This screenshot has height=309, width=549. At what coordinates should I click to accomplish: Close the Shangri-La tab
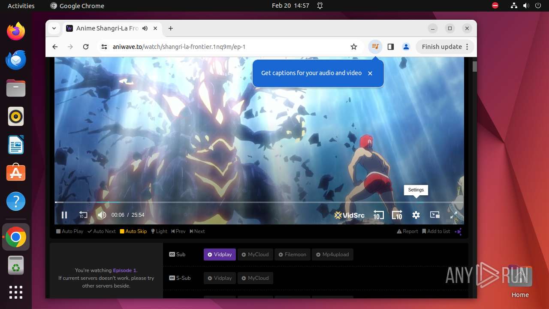click(155, 28)
